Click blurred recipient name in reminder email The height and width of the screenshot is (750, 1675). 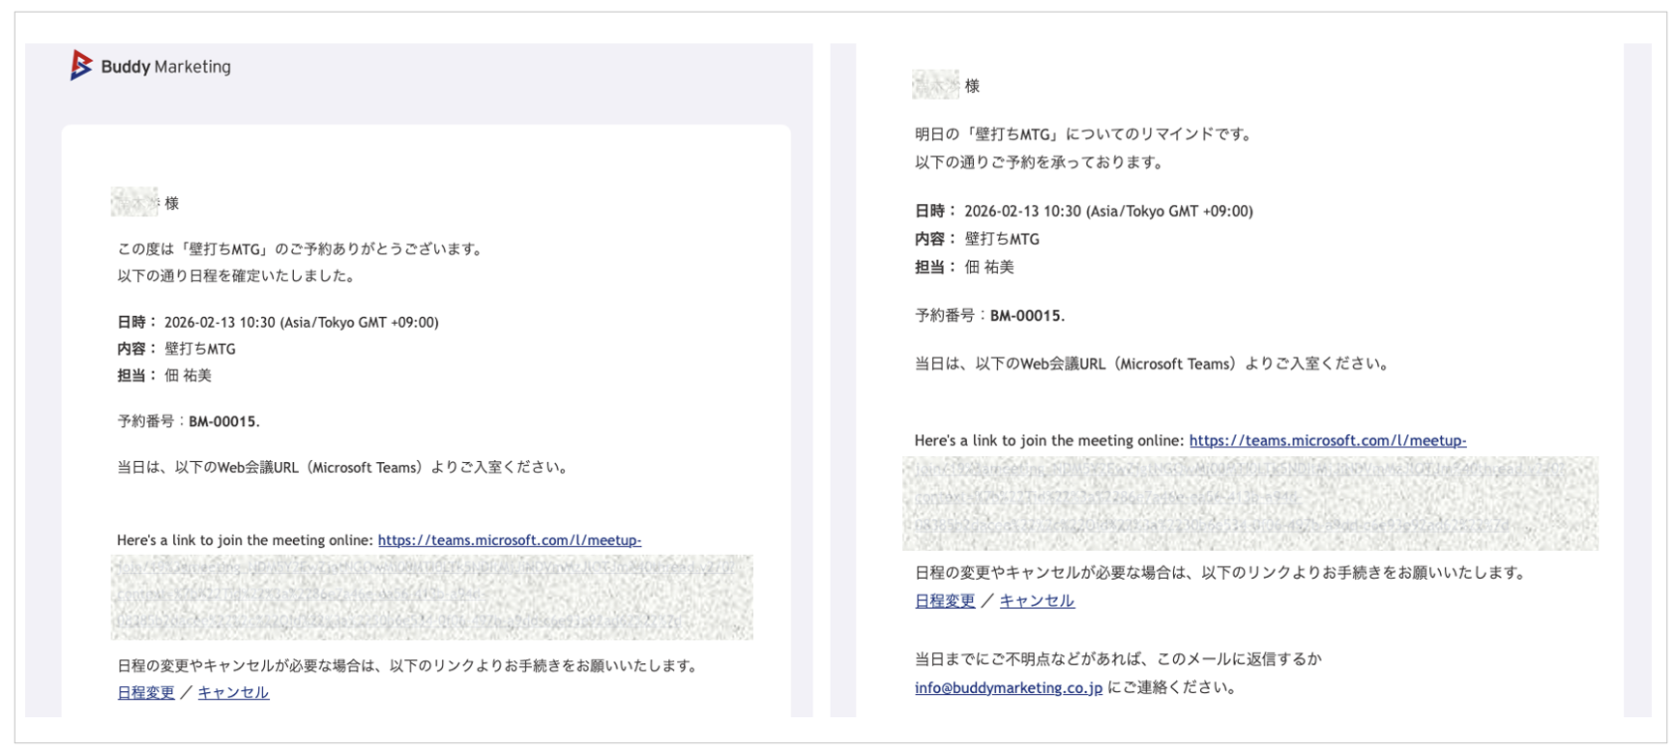coord(935,85)
